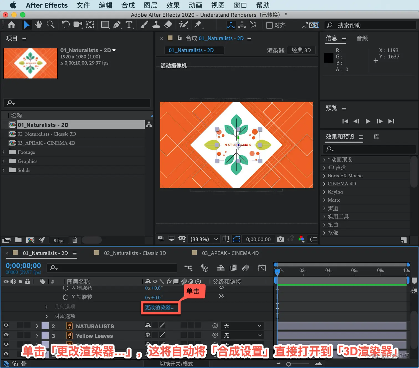Hide the Yellow Leaves layer via eye
This screenshot has width=419, height=368.
[6, 335]
